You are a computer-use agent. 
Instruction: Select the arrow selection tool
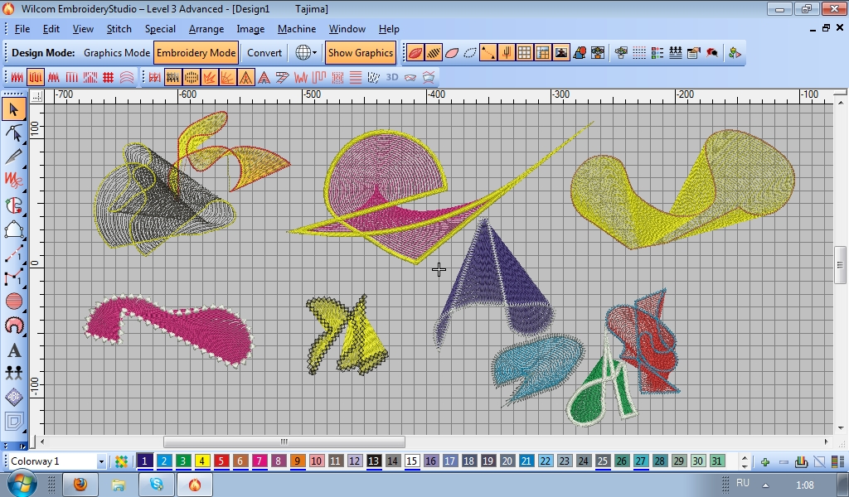(14, 109)
